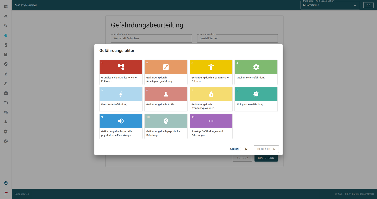The image size is (377, 199).
Task: Click the SPEICHERN button behind the dialog
Action: click(266, 158)
